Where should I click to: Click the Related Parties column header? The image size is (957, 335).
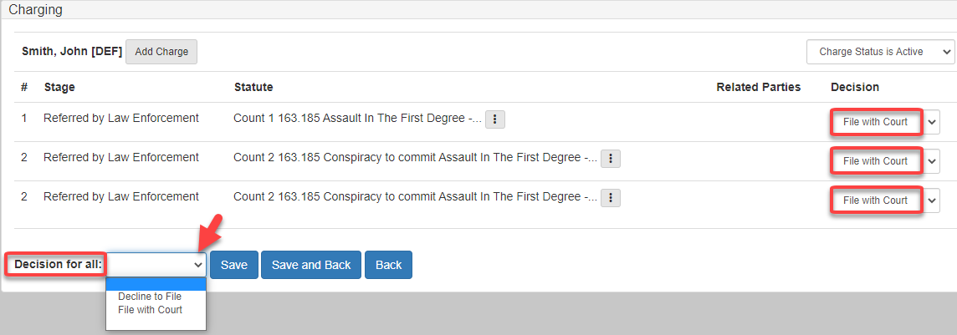758,87
